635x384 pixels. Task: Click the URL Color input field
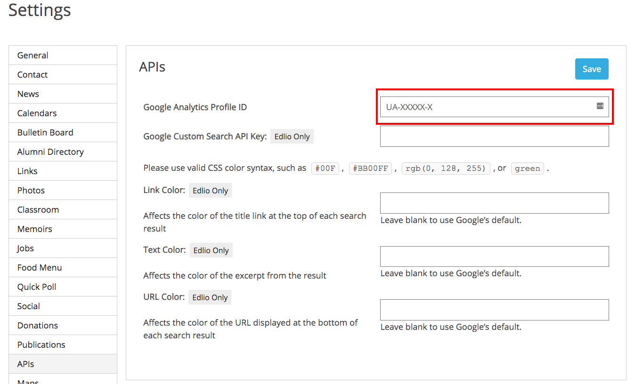point(494,310)
